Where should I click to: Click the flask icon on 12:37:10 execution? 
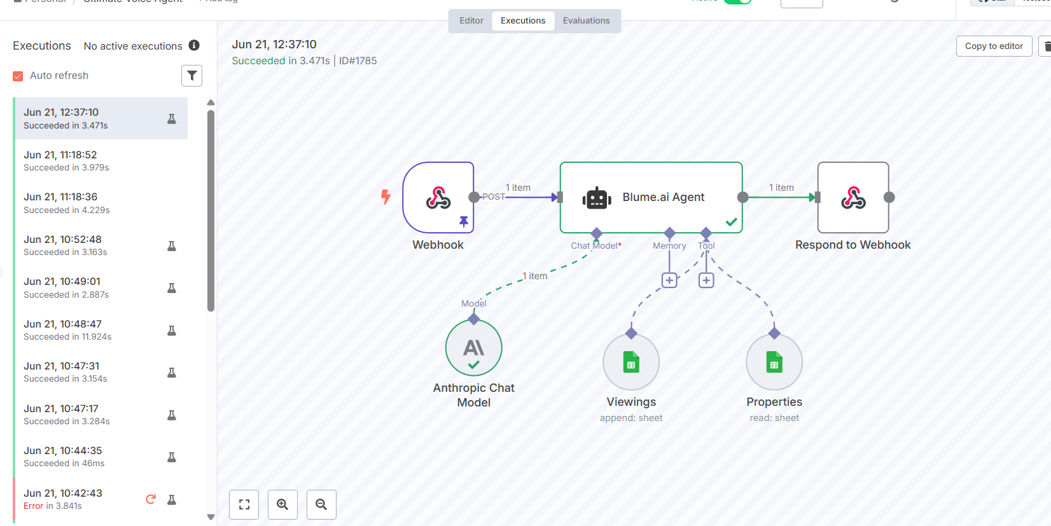coord(172,118)
